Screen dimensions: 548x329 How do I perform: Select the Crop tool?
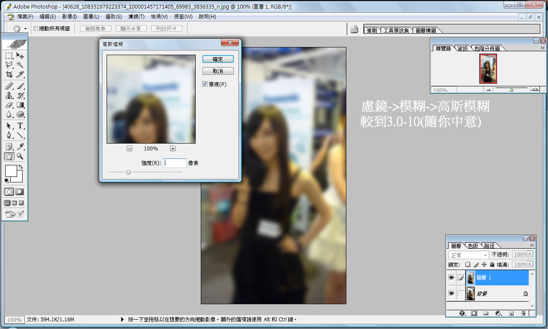click(x=9, y=74)
